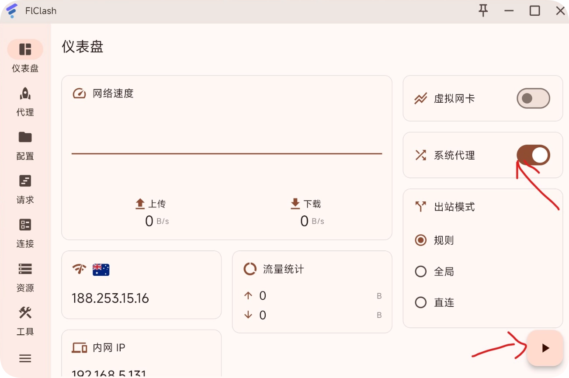Expand the sidebar hamburger menu
Viewport: 569px width, 378px height.
click(25, 358)
